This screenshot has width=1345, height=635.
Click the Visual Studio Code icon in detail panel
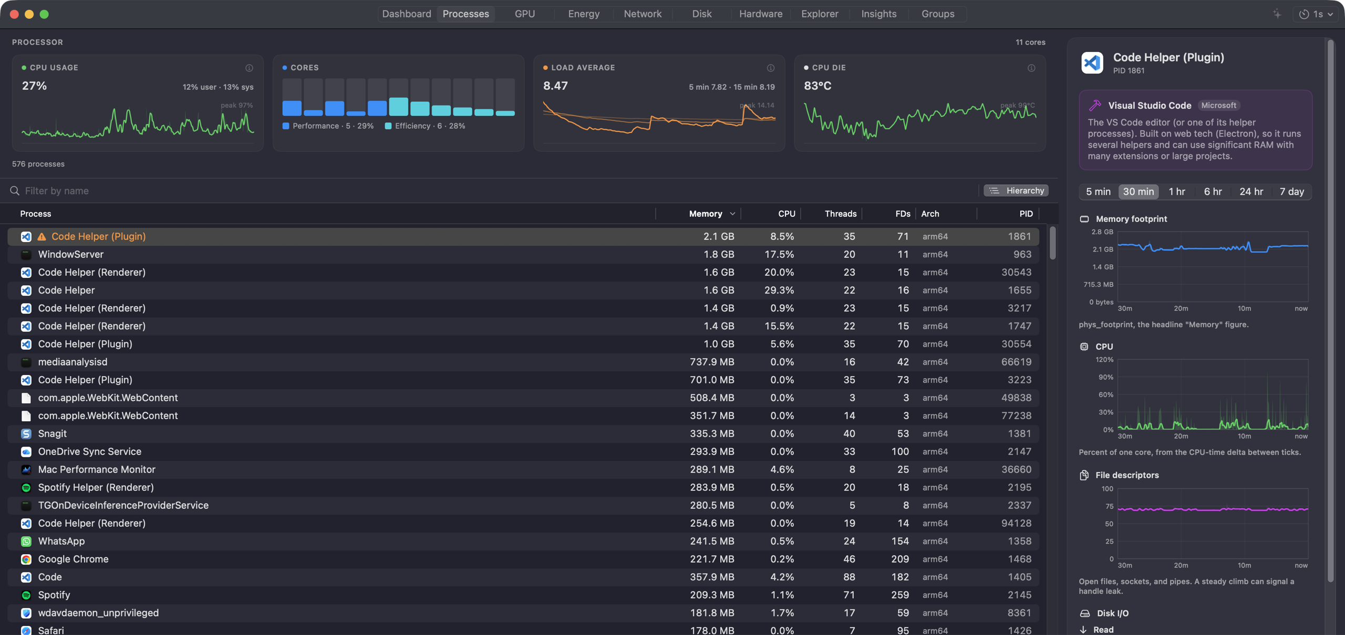[x=1092, y=63]
